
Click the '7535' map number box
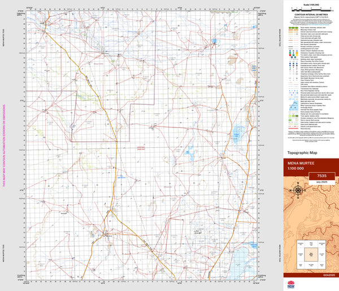click(x=321, y=176)
